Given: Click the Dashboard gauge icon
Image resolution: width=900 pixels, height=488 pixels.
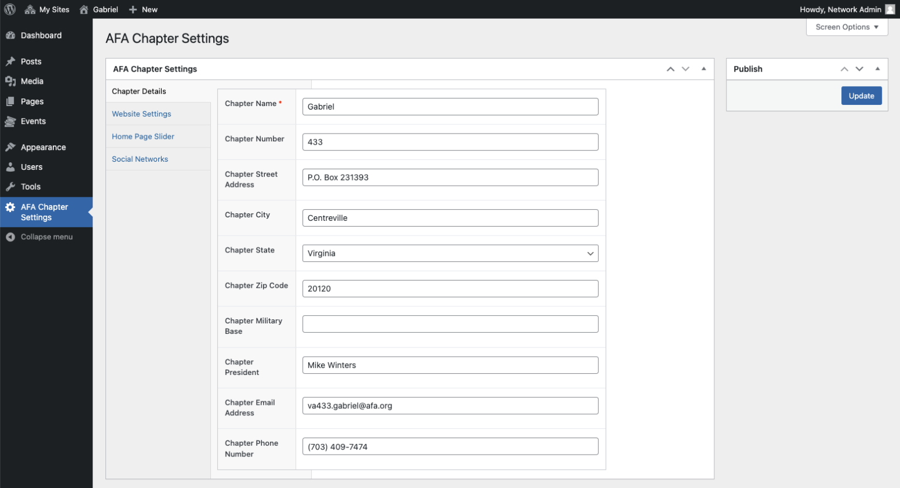Looking at the screenshot, I should click(11, 35).
